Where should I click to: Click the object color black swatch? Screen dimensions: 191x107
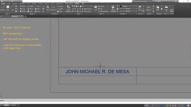[121, 6]
